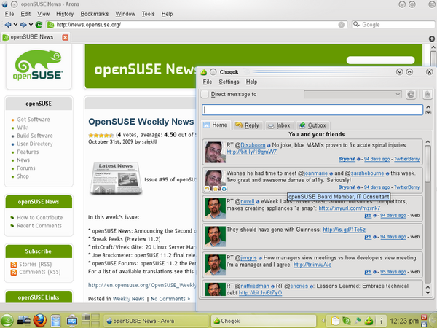
Task: Expand hidden system tray icons arrow
Action: point(323,321)
